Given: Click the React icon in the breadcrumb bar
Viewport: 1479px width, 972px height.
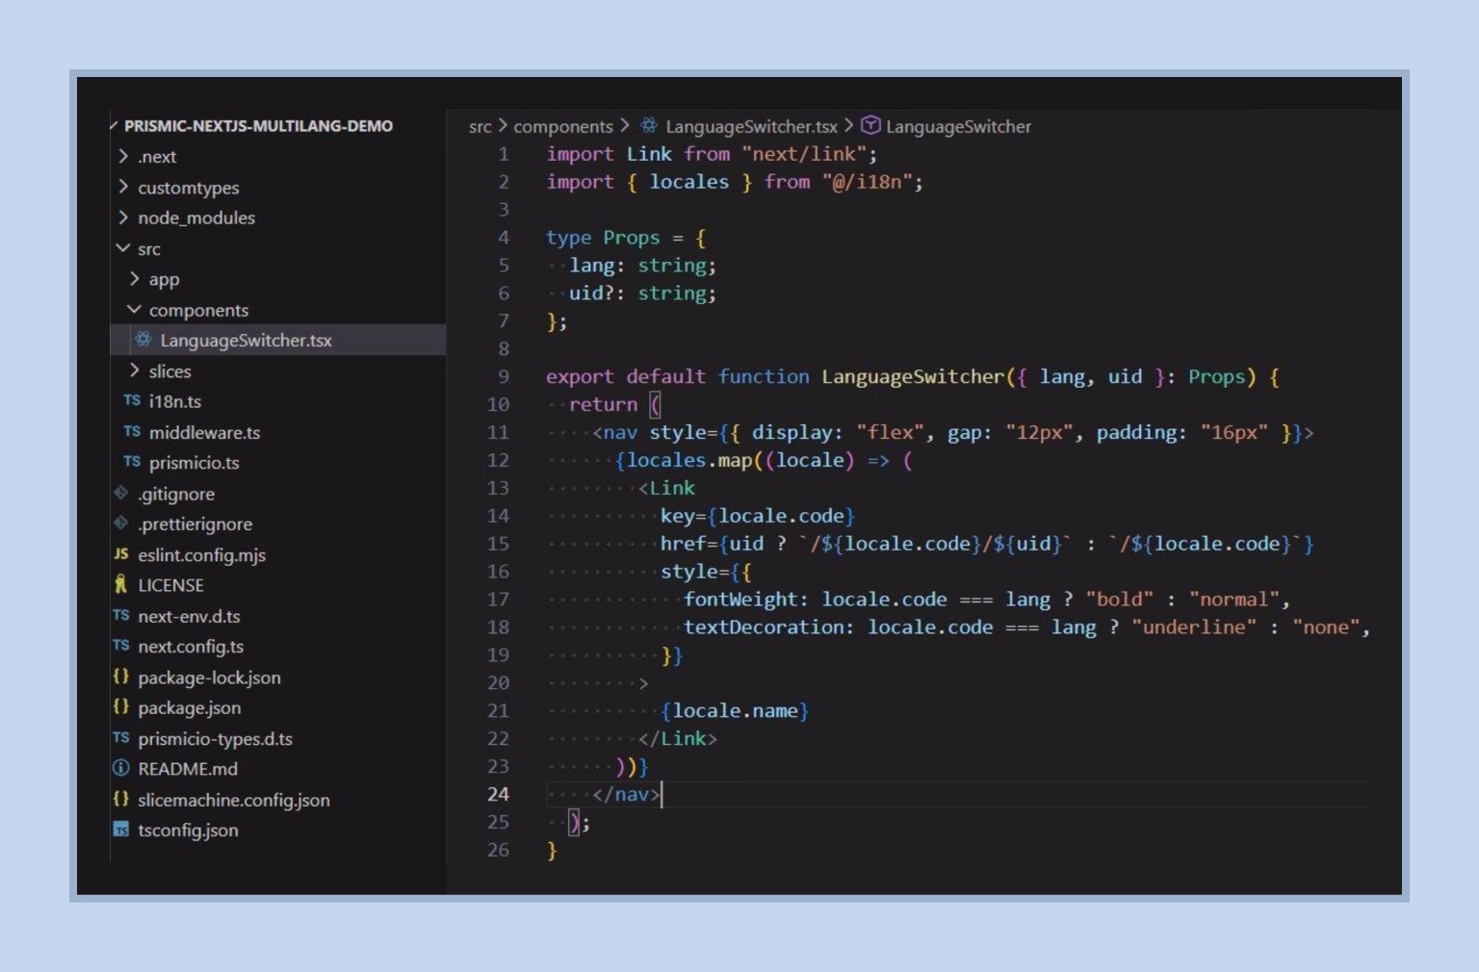Looking at the screenshot, I should pyautogui.click(x=650, y=125).
